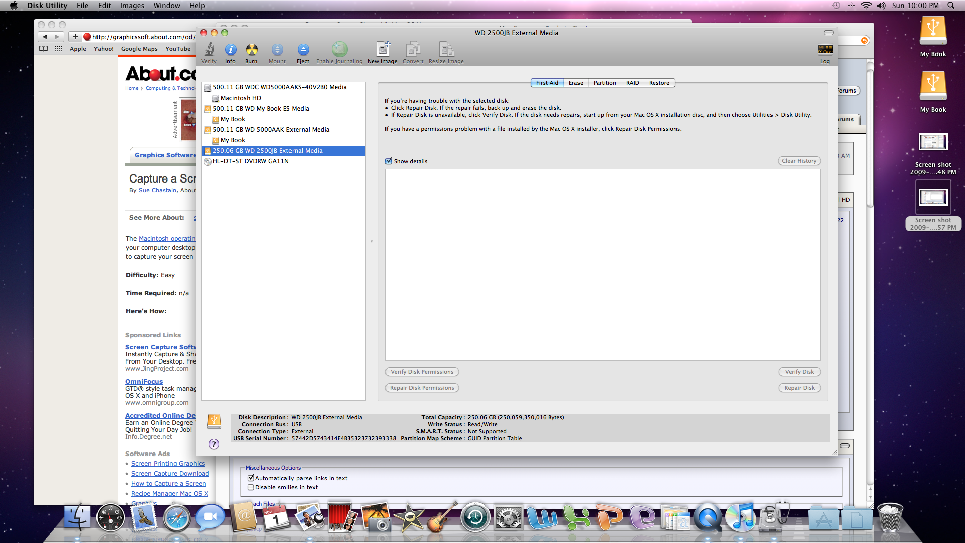Open the OmniFocus sponsored link in Safari

coord(144,382)
